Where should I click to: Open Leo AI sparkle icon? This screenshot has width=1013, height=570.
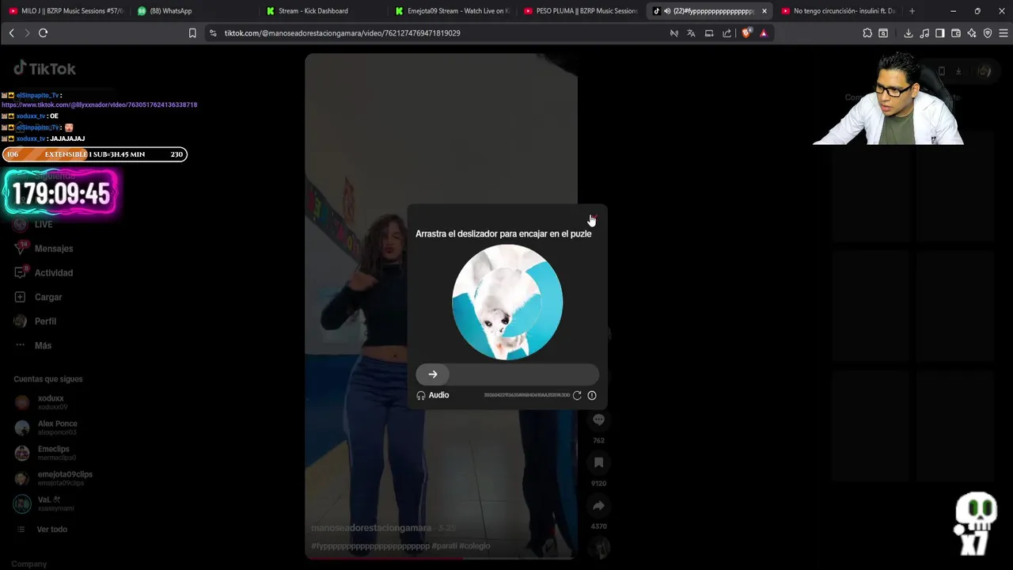click(x=972, y=33)
